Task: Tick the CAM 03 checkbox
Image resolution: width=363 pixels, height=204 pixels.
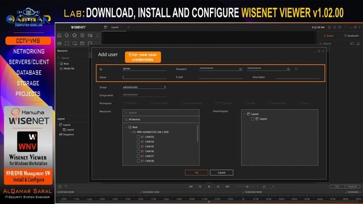Action: (138, 137)
